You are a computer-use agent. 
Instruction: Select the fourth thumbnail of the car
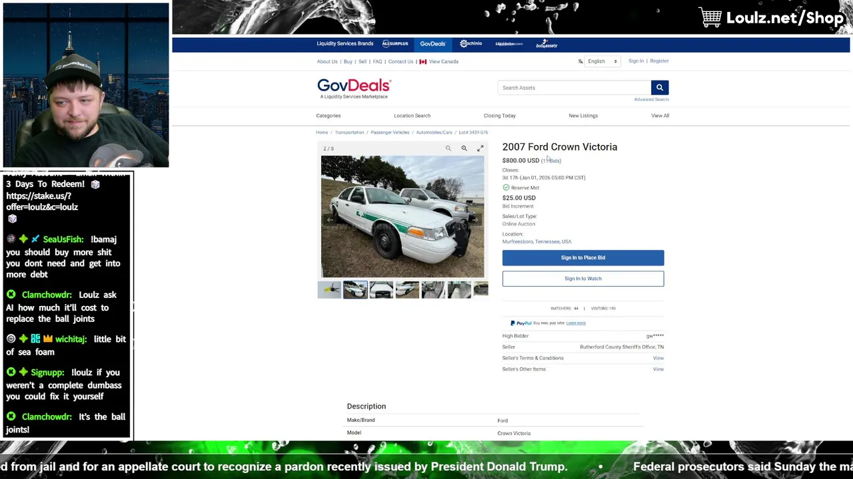[x=407, y=289]
